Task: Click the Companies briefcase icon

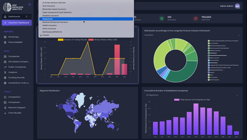Action: pyautogui.click(x=5, y=57)
